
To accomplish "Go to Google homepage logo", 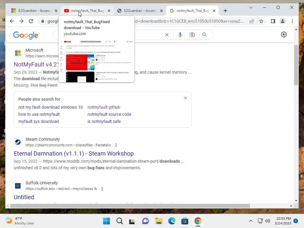I will [x=26, y=35].
